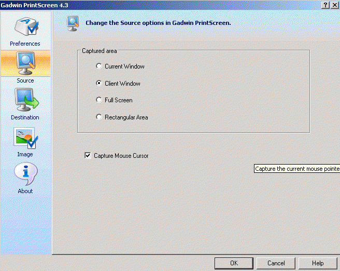Select the Source monitor magnifier icon

coord(25,63)
